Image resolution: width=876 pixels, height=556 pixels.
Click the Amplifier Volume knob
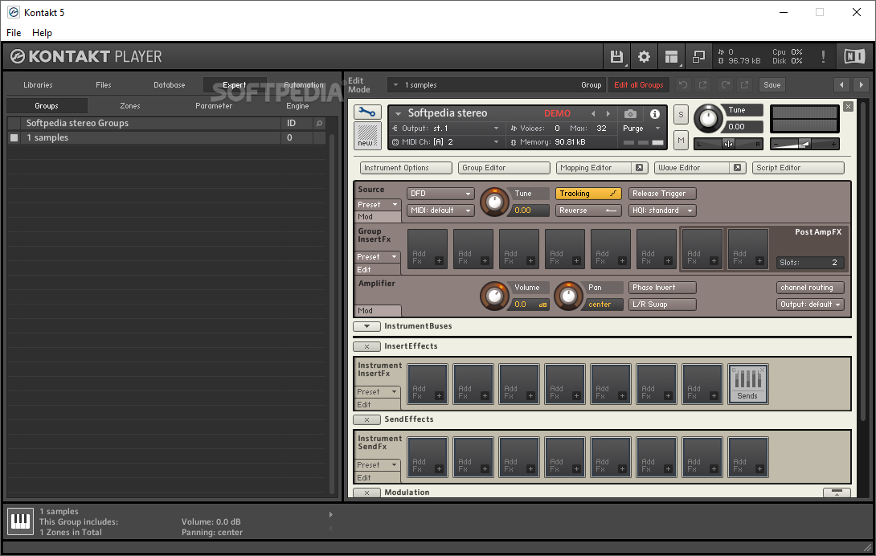[x=494, y=296]
